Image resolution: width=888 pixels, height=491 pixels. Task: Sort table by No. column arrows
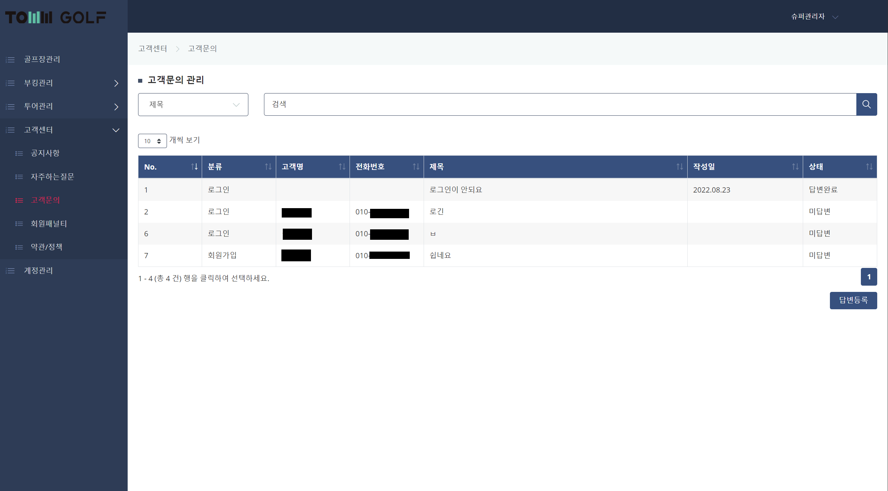pyautogui.click(x=194, y=167)
